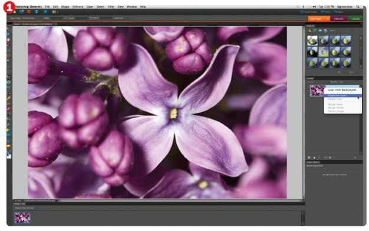Select the Zoom magnifier tool
369x231 pixels.
(8, 34)
